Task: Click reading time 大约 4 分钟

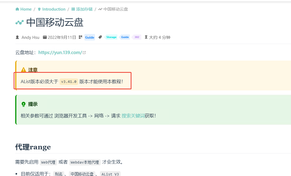Action: pos(160,37)
